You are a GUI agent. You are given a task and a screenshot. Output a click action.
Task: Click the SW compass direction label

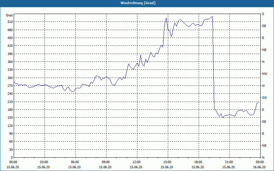click(264, 98)
